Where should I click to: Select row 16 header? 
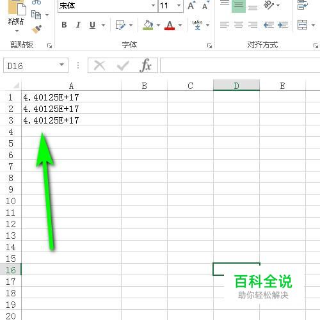point(10,270)
